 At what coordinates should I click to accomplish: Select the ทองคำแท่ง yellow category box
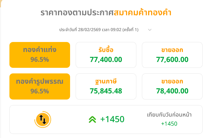pyautogui.click(x=40, y=55)
